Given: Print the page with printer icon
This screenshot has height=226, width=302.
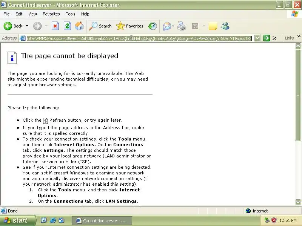Looking at the screenshot, I should tap(182, 26).
